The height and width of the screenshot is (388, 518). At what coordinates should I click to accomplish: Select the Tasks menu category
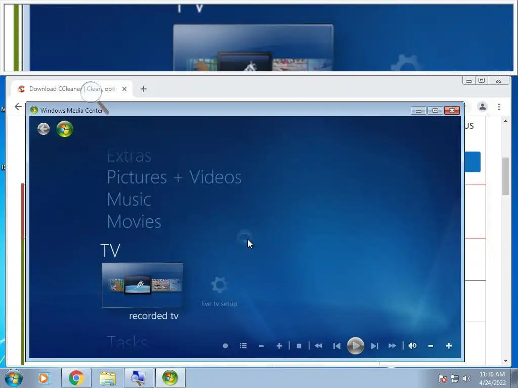127,342
